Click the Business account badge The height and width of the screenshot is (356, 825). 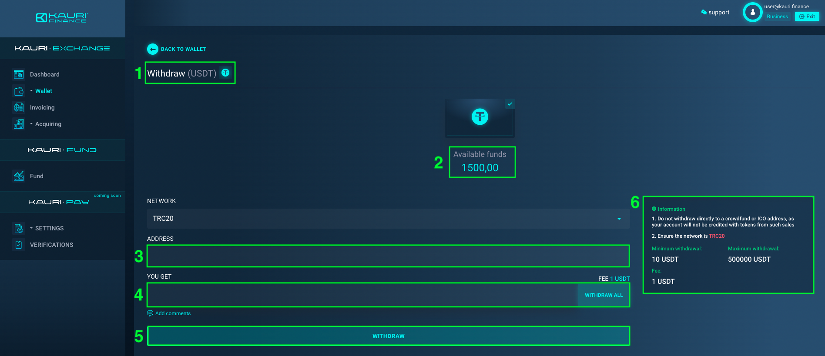pyautogui.click(x=777, y=17)
